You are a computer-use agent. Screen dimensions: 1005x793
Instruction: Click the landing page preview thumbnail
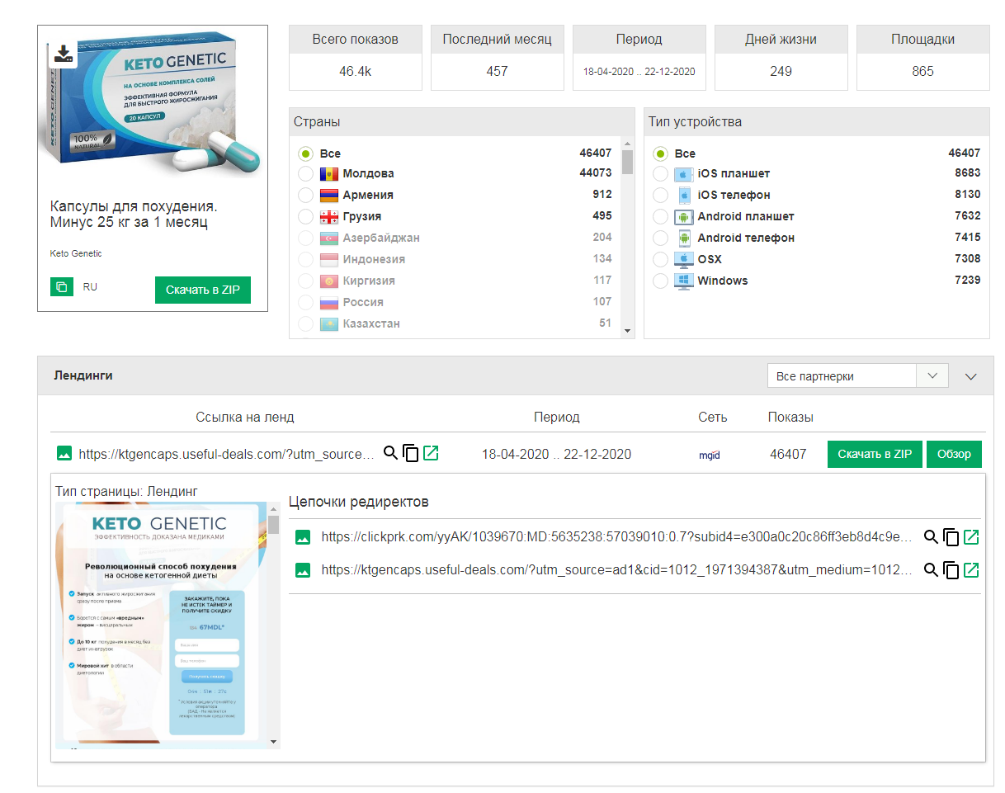pyautogui.click(x=161, y=625)
